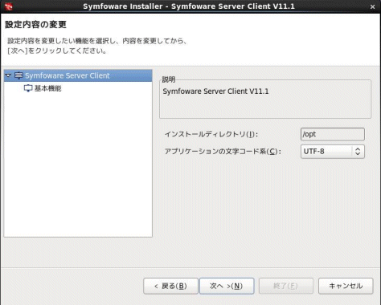Screen dimensions: 381x305
Task: Proceed with the 次へ >(N) button
Action: (x=227, y=286)
